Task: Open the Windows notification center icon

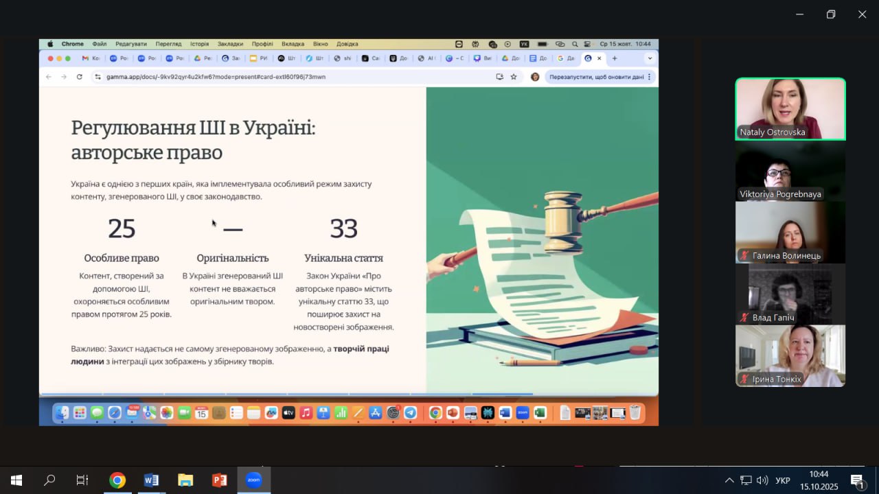Action: (857, 480)
